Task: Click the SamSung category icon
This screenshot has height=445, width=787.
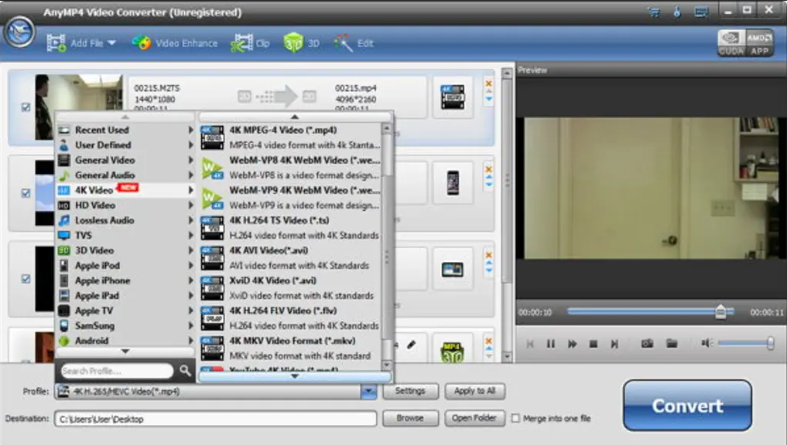Action: coord(63,326)
